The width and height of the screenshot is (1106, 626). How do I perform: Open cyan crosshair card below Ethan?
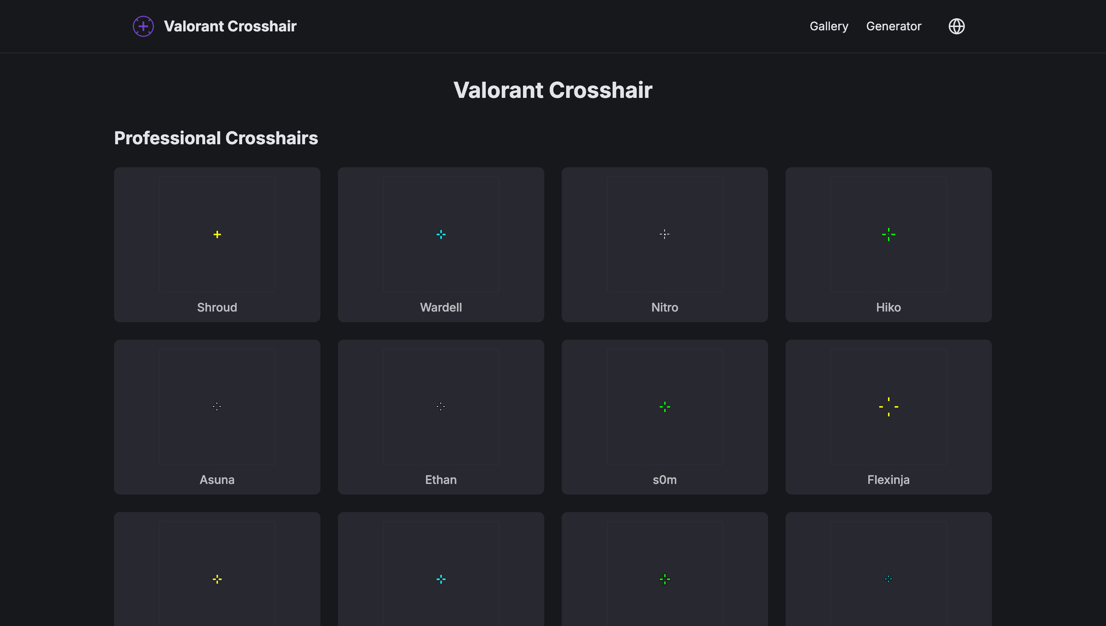441,569
